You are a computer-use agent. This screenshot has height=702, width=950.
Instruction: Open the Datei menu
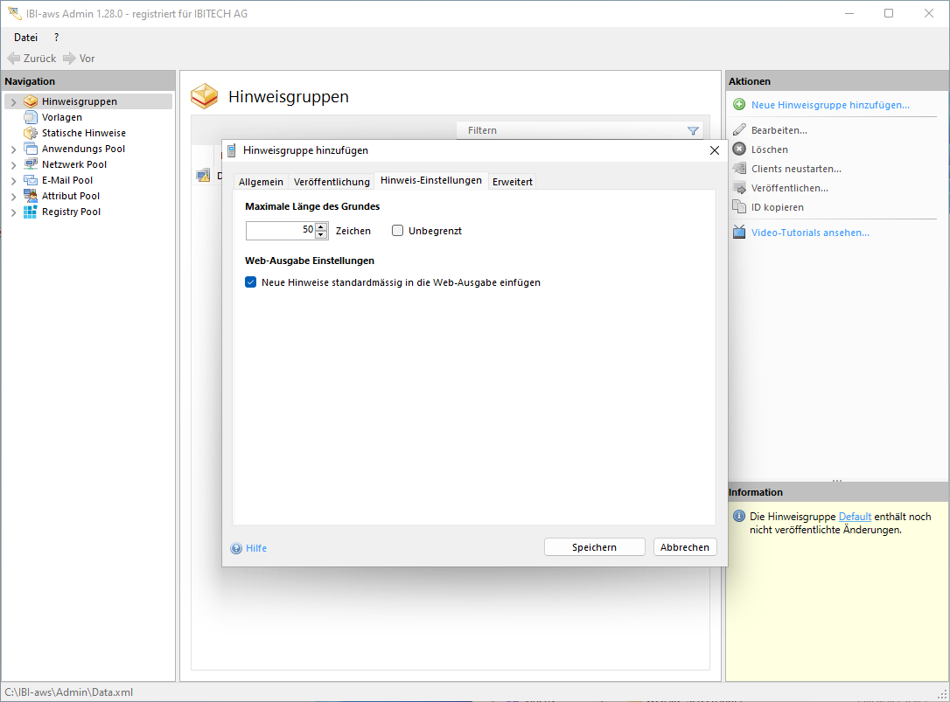pyautogui.click(x=25, y=38)
